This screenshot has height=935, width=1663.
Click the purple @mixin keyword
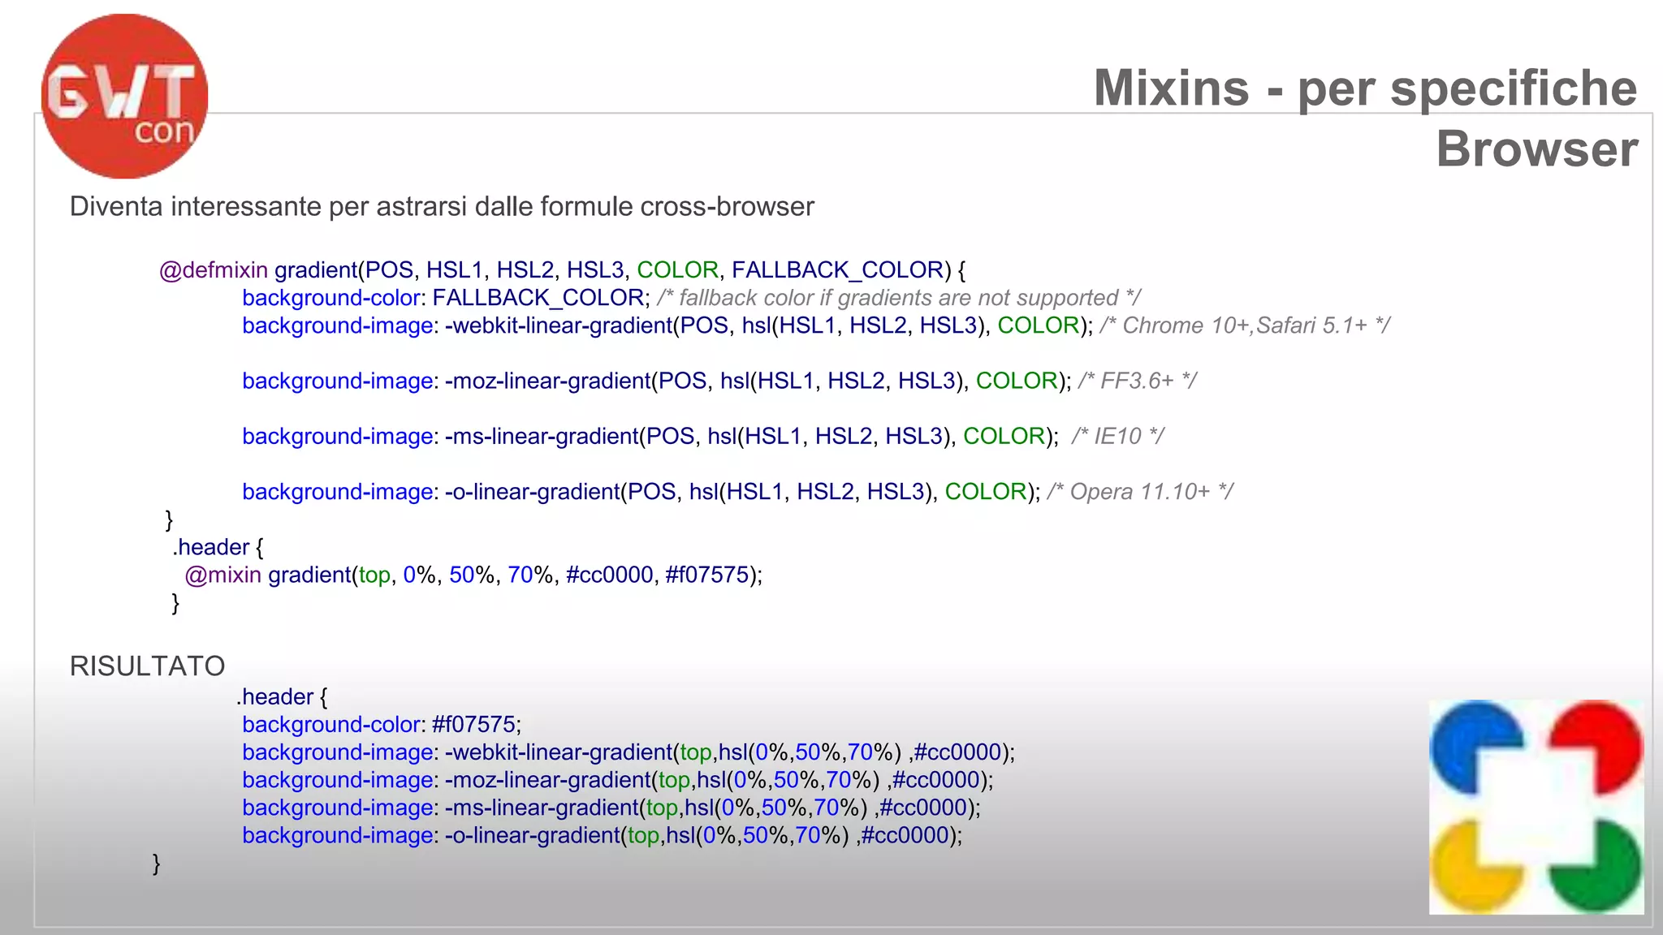tap(222, 575)
